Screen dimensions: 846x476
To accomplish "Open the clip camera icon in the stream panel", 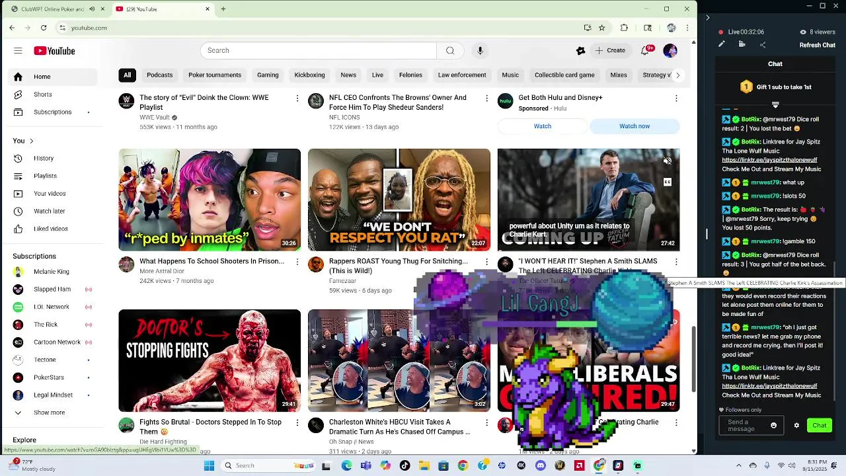I will [742, 44].
